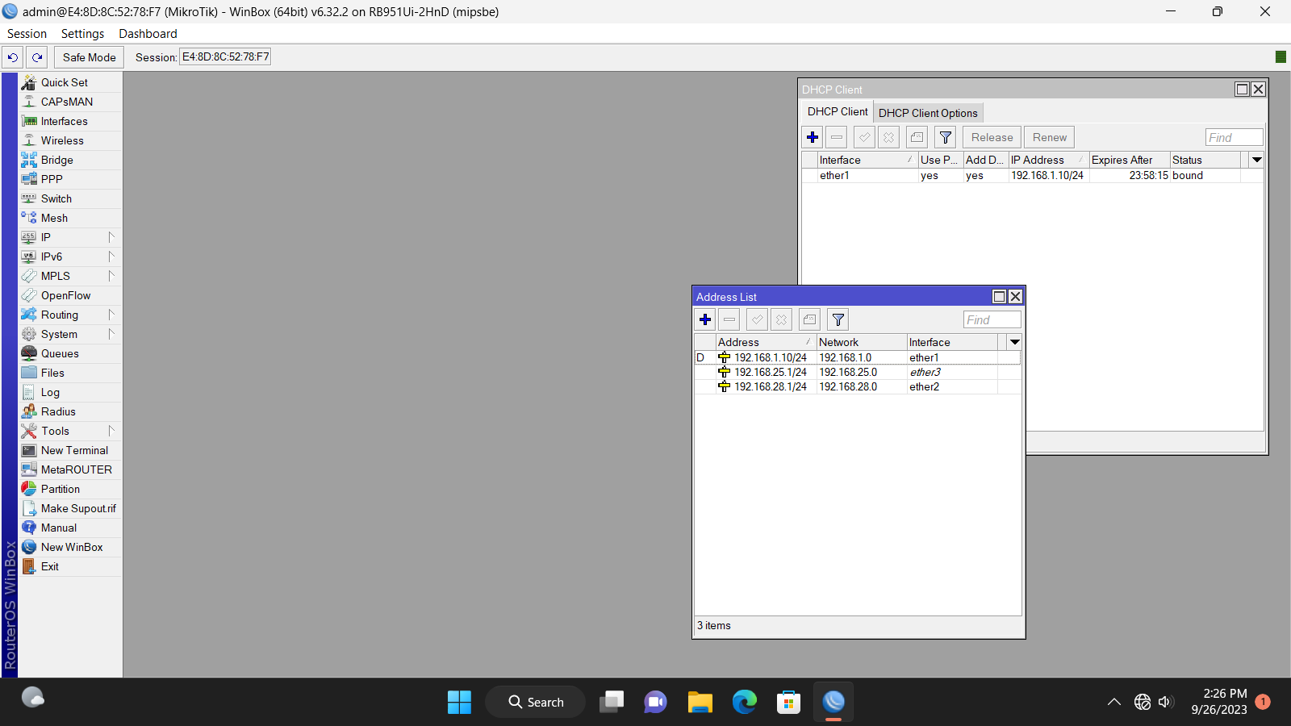Open CAPsMAN menu item
The width and height of the screenshot is (1291, 726).
70,102
